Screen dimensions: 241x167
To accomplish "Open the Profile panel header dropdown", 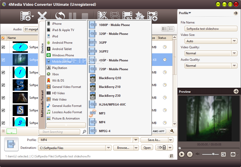I will tap(190, 13).
